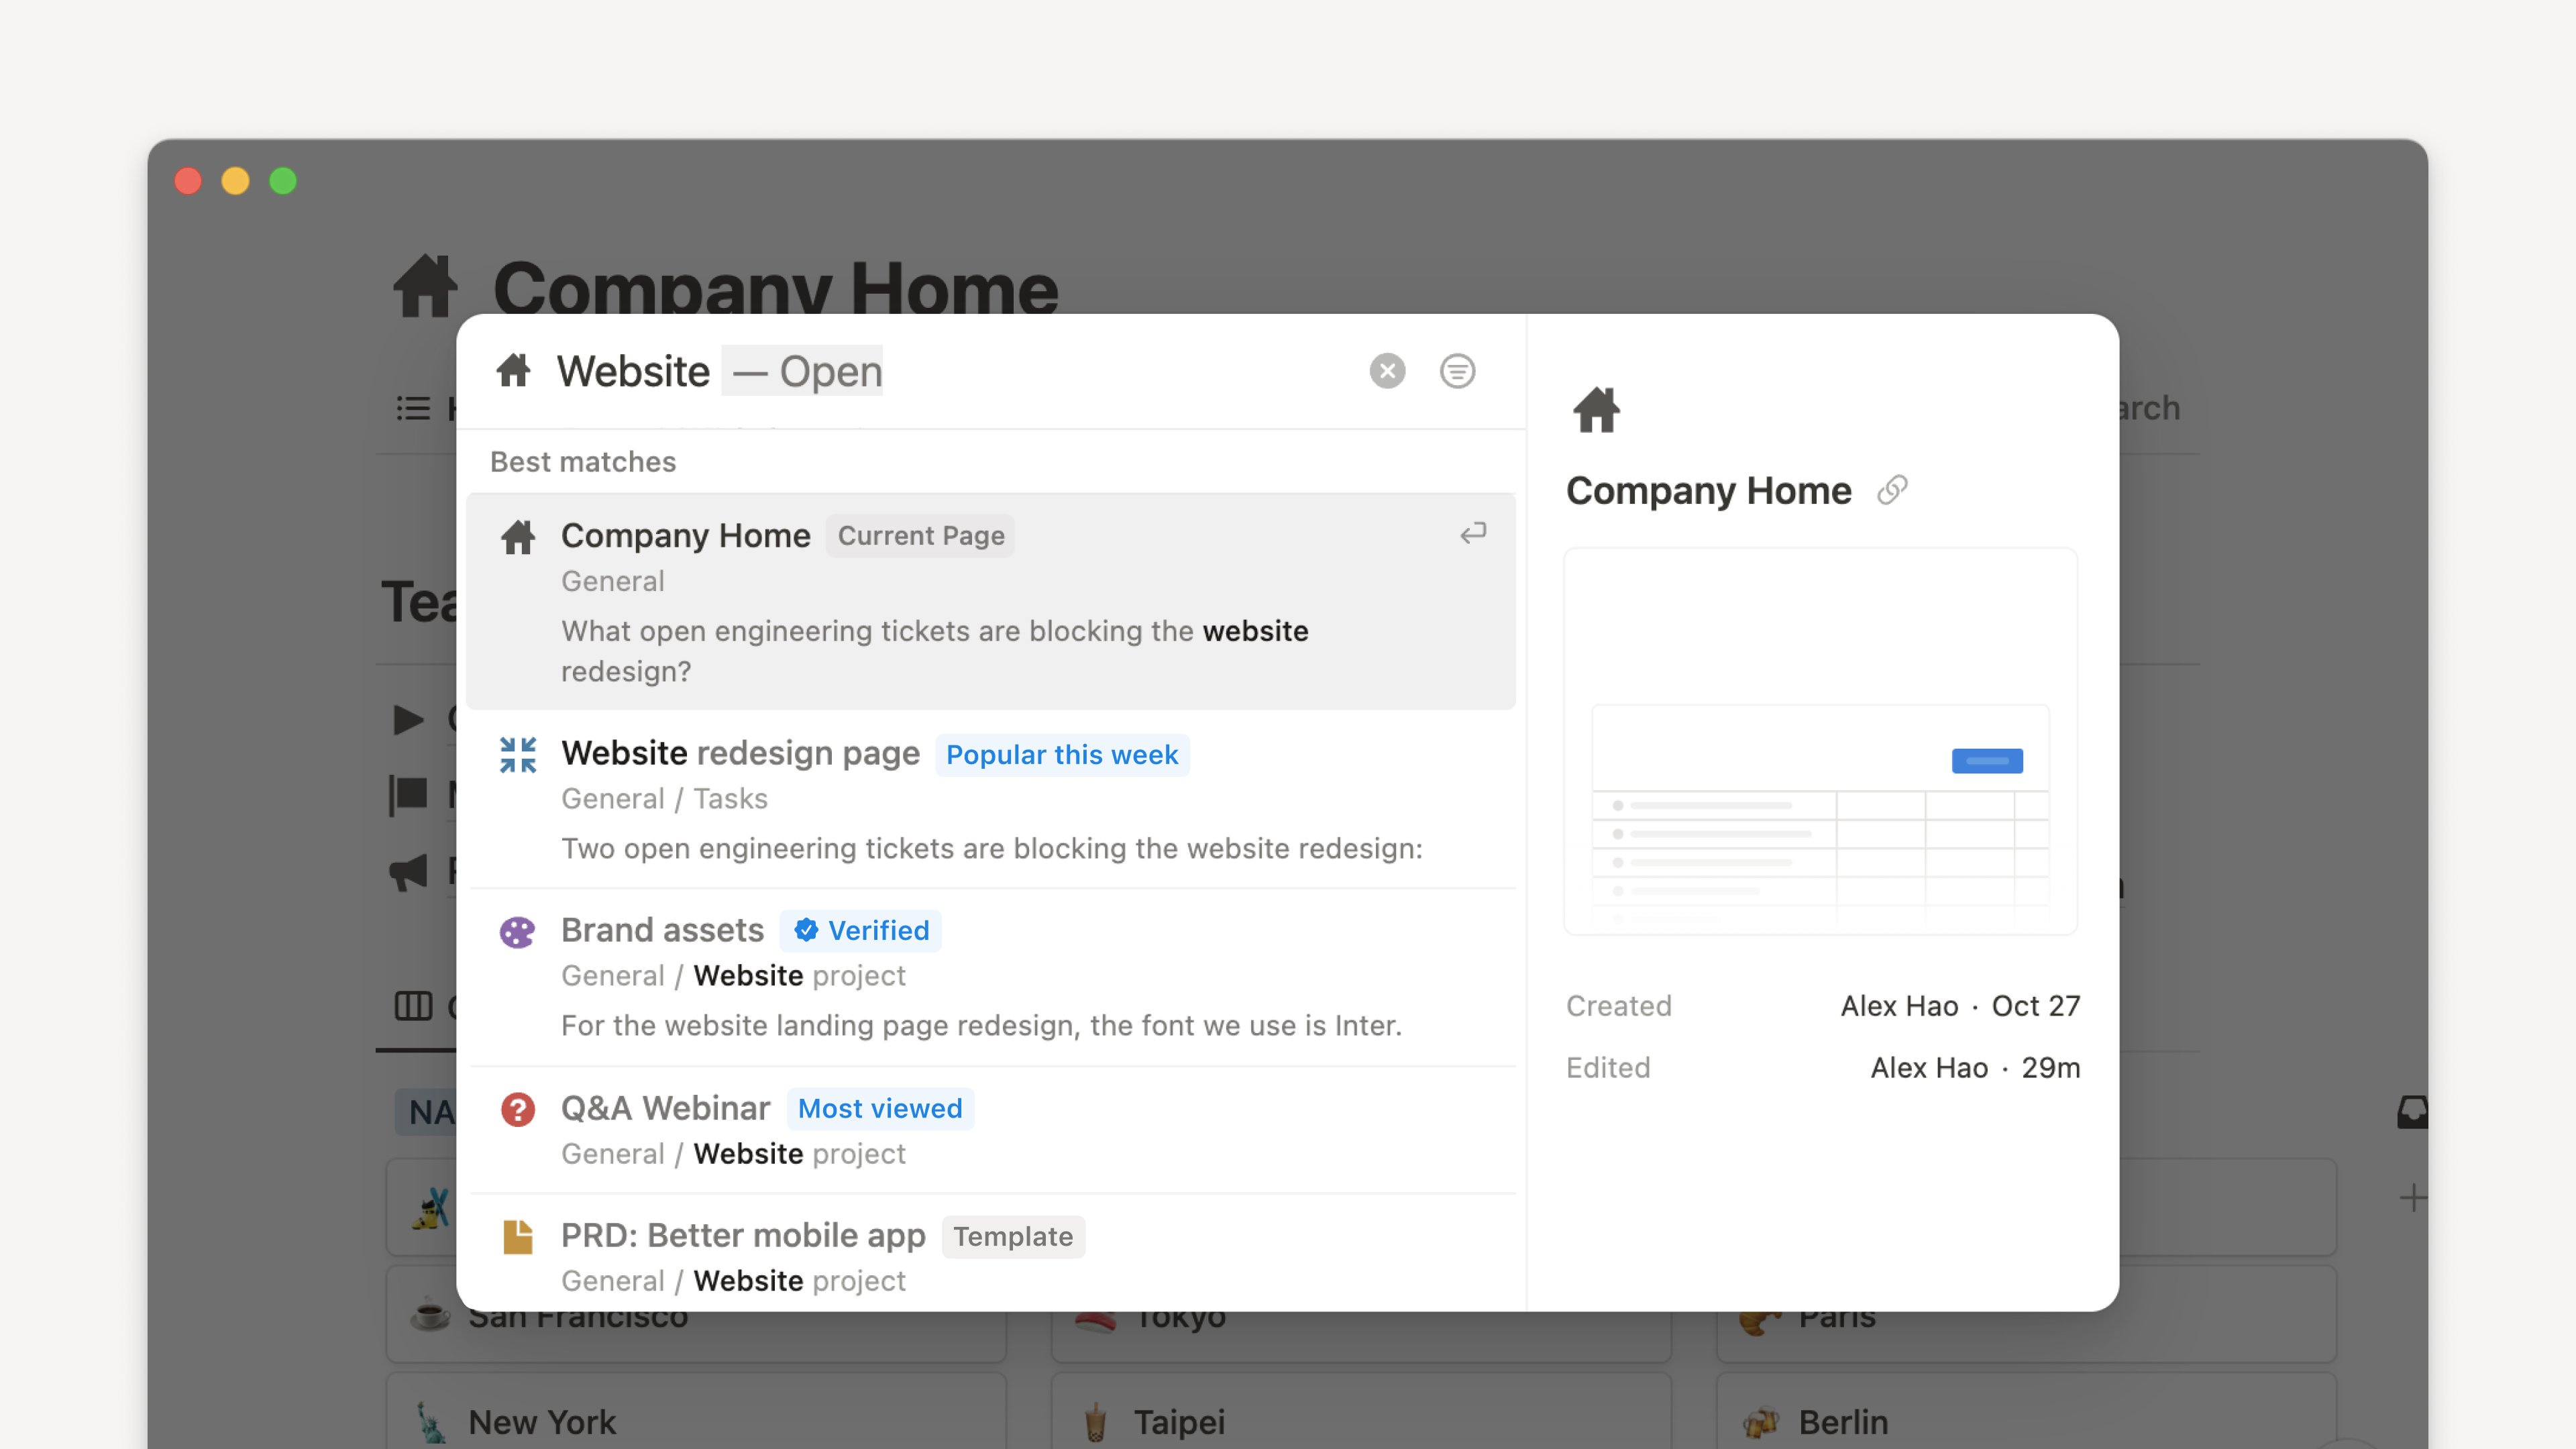Open the search filter options icon
The image size is (2576, 1449).
tap(1457, 371)
